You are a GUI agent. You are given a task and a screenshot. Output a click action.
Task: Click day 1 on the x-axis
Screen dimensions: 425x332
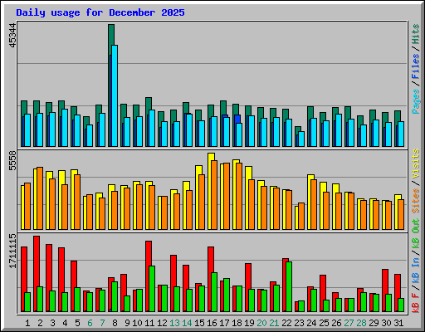point(27,323)
